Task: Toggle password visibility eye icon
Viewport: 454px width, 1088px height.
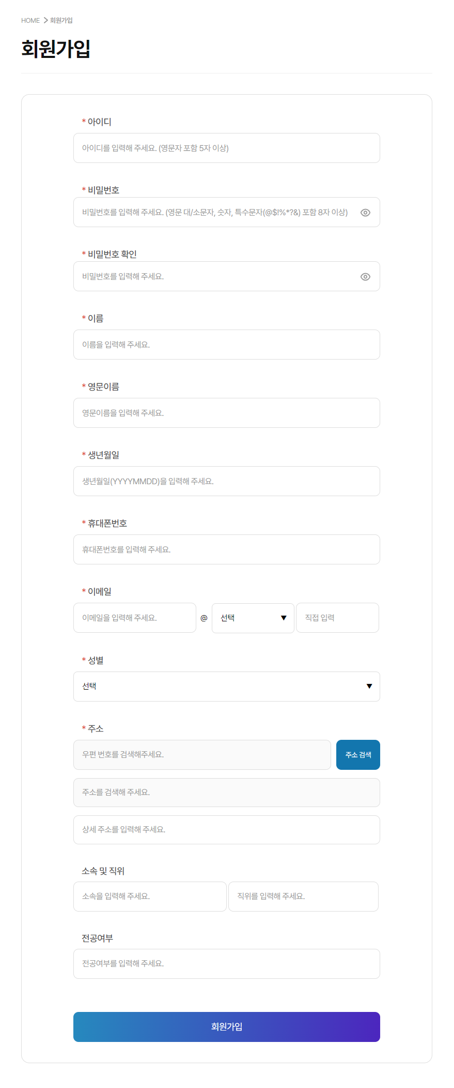Action: pyautogui.click(x=365, y=213)
